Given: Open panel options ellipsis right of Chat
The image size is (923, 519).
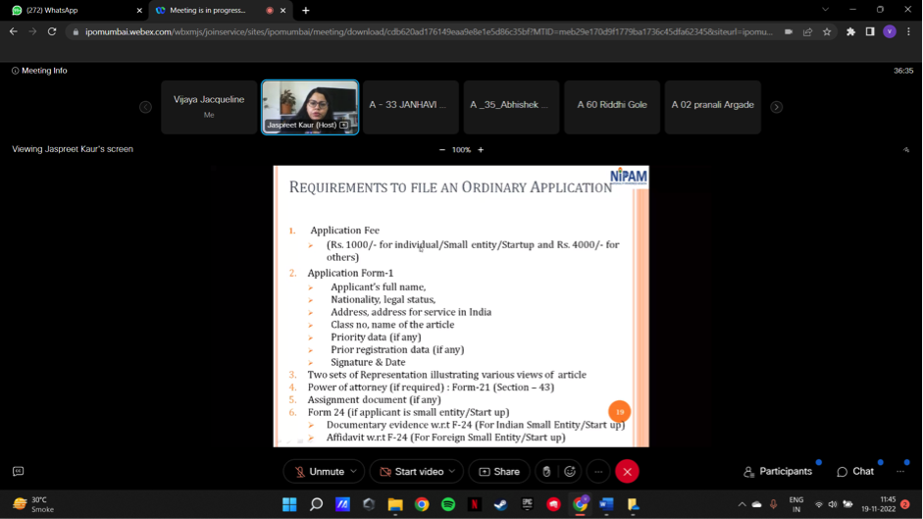Looking at the screenshot, I should [900, 472].
